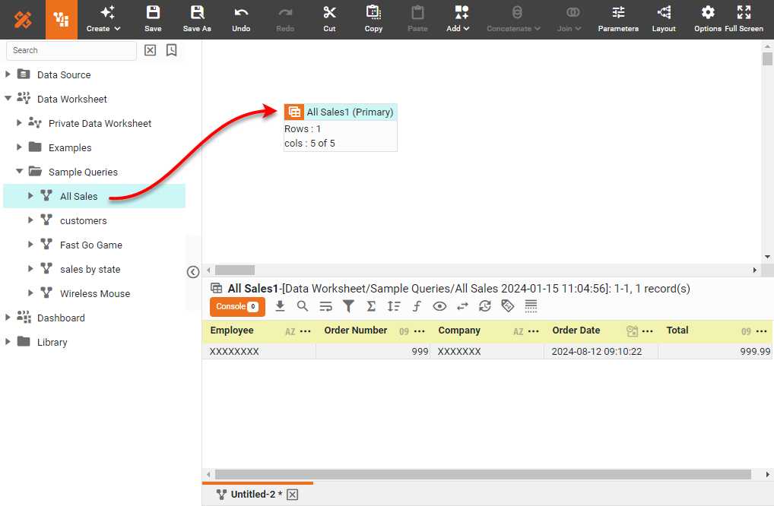
Task: Click the Console button
Action: [237, 306]
